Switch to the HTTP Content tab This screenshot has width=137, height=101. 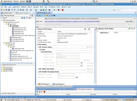[50, 86]
